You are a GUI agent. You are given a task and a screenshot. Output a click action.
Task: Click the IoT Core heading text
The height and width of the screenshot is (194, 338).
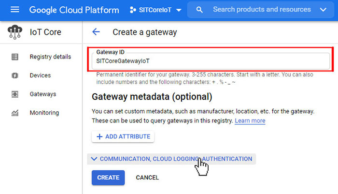click(45, 32)
